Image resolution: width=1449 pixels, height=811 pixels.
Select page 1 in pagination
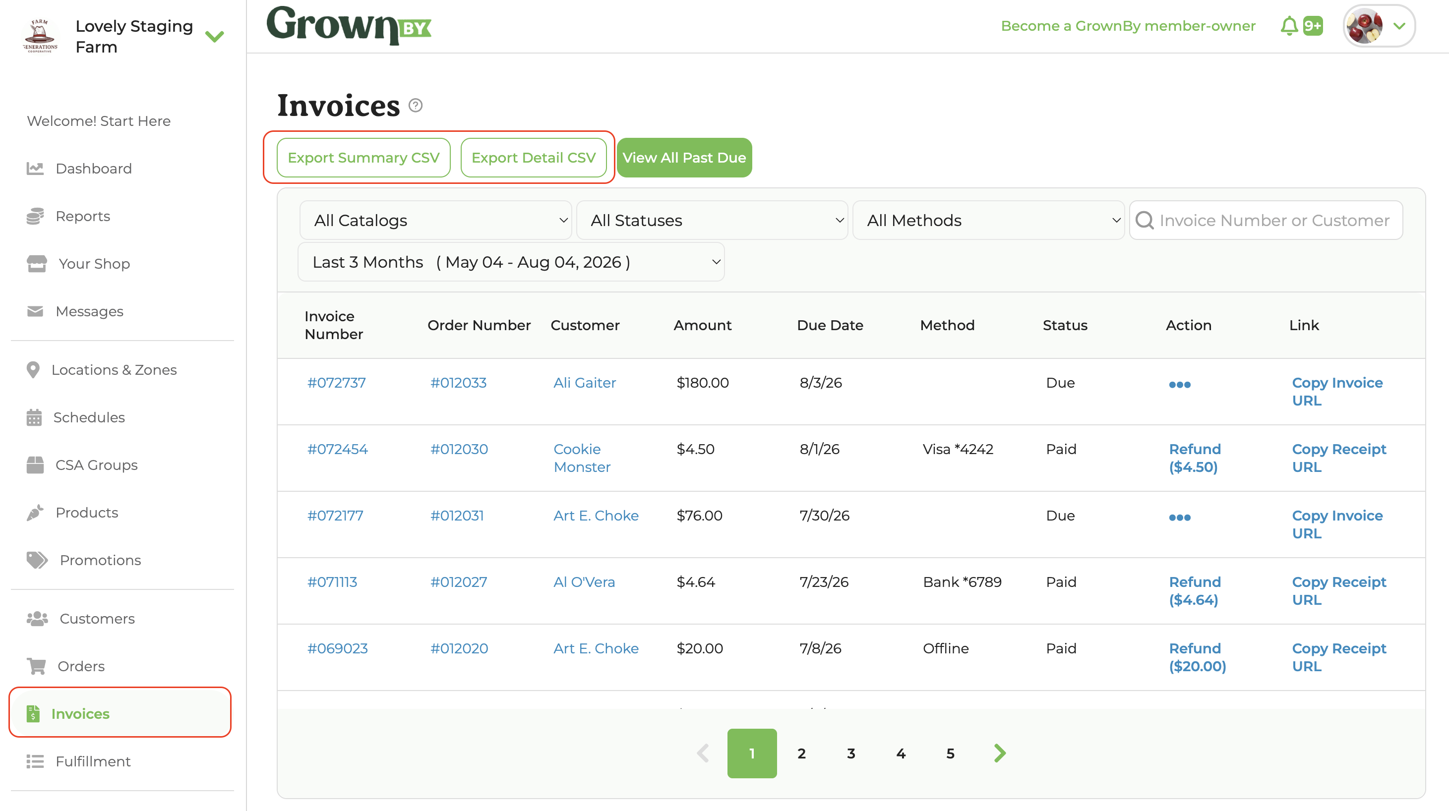tap(752, 753)
